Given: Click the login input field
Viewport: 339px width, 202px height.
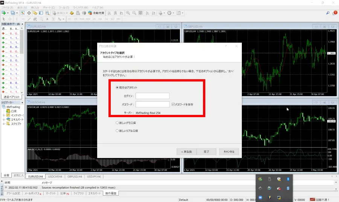Looking at the screenshot, I should tap(153, 96).
